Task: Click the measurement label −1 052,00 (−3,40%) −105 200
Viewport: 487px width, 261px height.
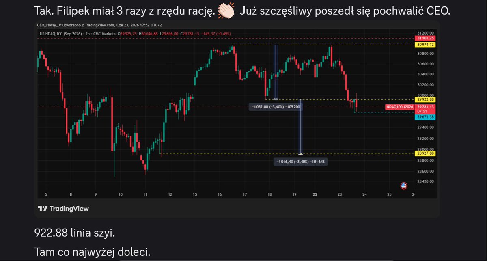Action: (x=276, y=107)
